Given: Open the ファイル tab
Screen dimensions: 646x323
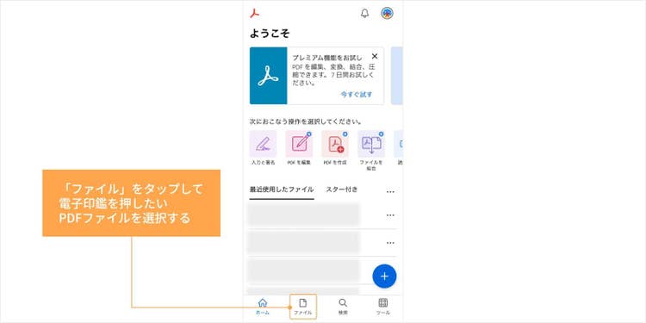Looking at the screenshot, I should coord(303,307).
